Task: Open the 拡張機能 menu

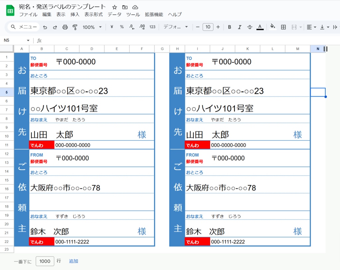Action: tap(154, 15)
